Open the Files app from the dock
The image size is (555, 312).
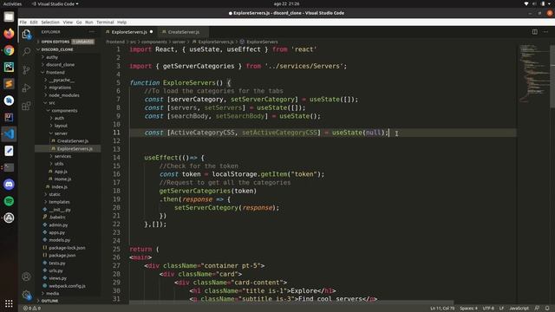point(9,16)
